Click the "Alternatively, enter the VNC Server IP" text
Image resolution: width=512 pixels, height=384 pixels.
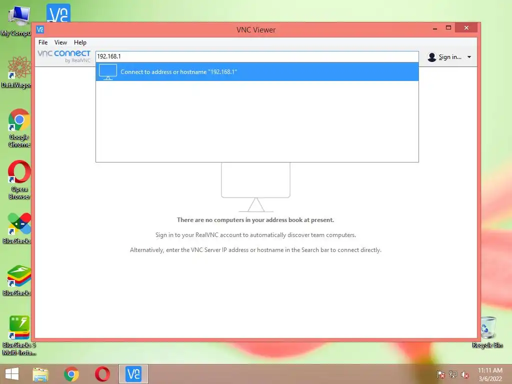point(255,250)
